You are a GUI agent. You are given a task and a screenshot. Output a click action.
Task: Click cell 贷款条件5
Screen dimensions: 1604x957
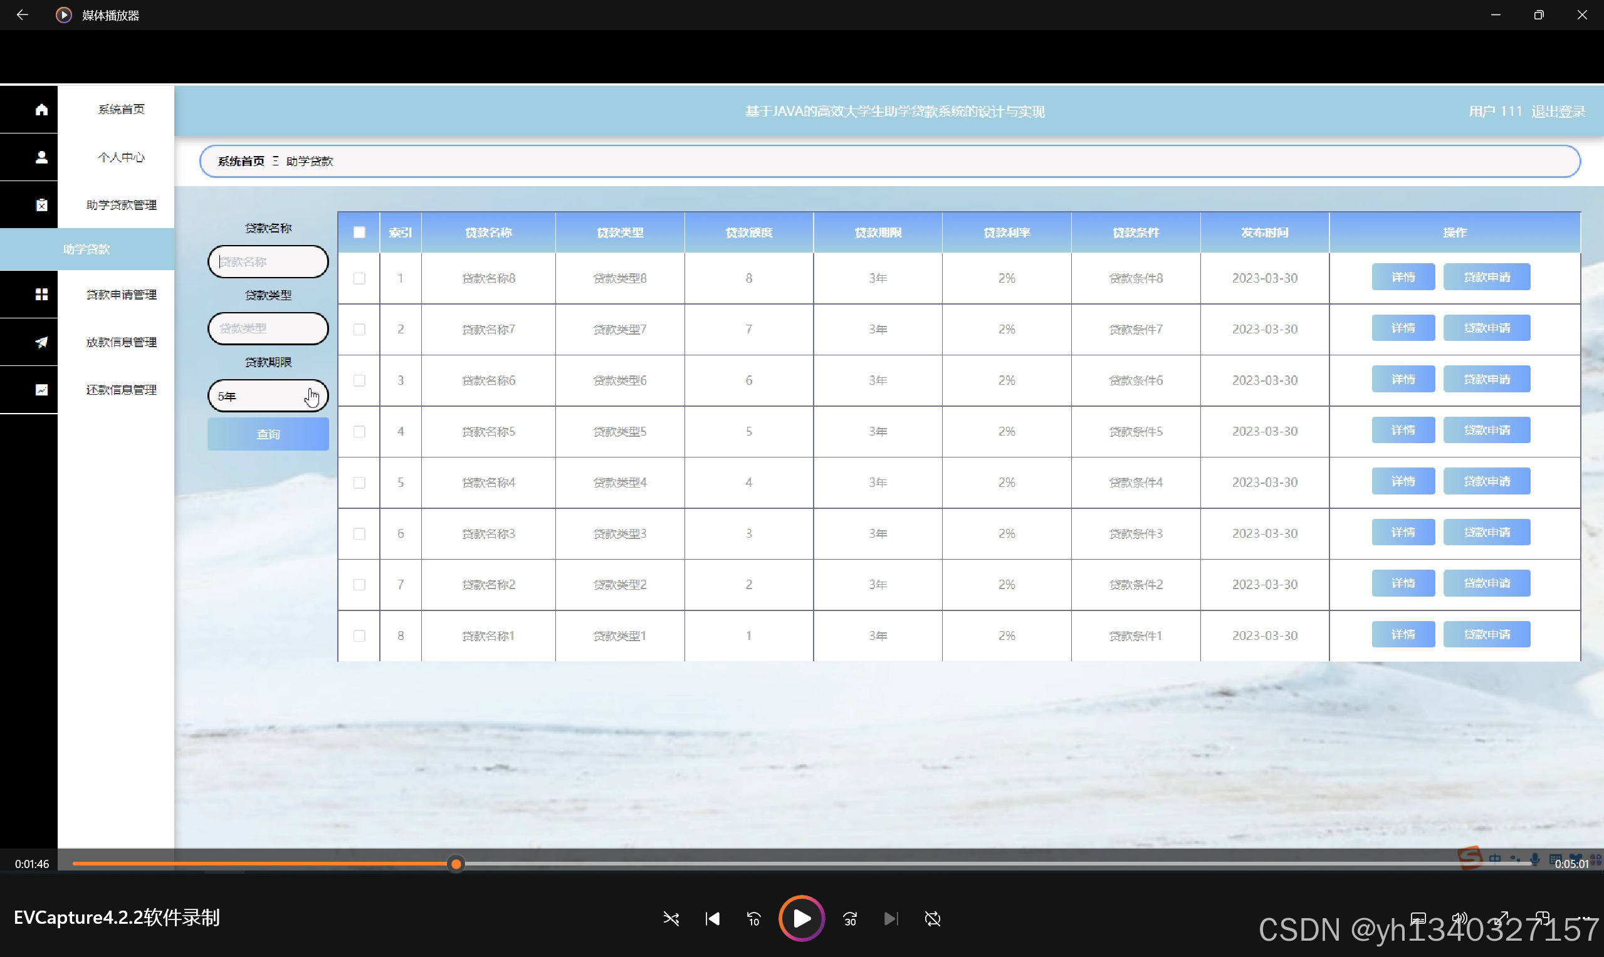coord(1136,431)
